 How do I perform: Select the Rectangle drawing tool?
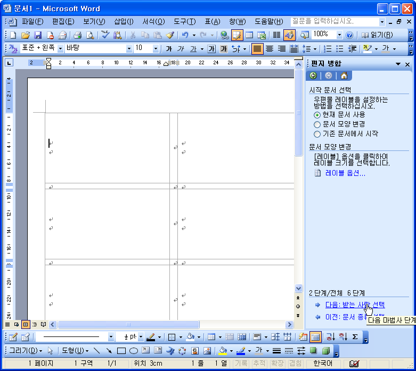point(121,351)
